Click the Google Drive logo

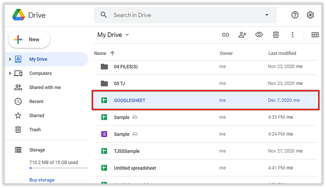tap(18, 15)
